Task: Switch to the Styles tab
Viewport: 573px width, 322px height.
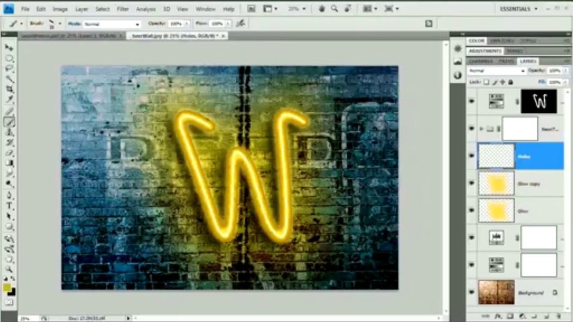Action: 528,41
